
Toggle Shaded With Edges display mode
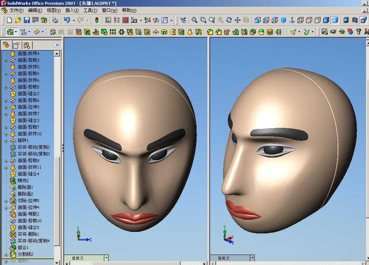[x=326, y=20]
